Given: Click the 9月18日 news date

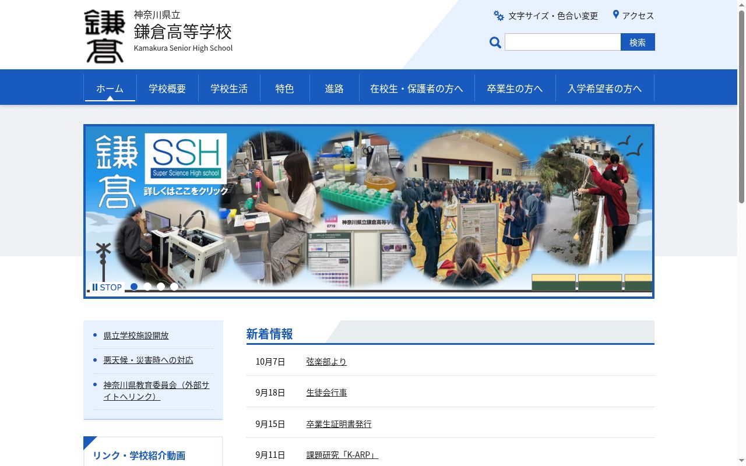Looking at the screenshot, I should tap(270, 393).
